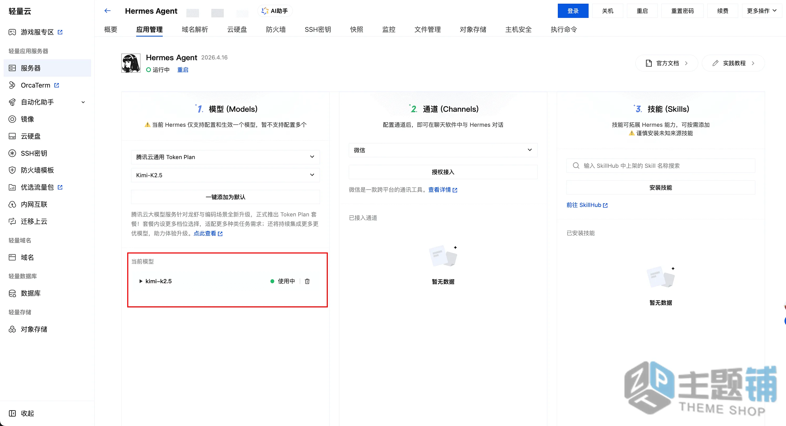Click the 官方文档 document icon
Image resolution: width=786 pixels, height=426 pixels.
click(x=649, y=63)
